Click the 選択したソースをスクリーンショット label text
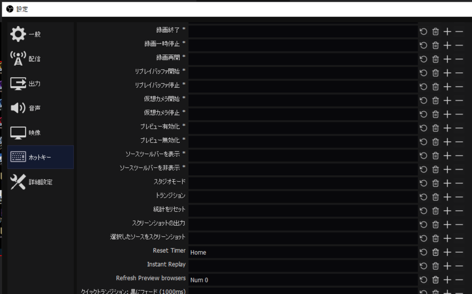The height and width of the screenshot is (294, 472). click(148, 237)
